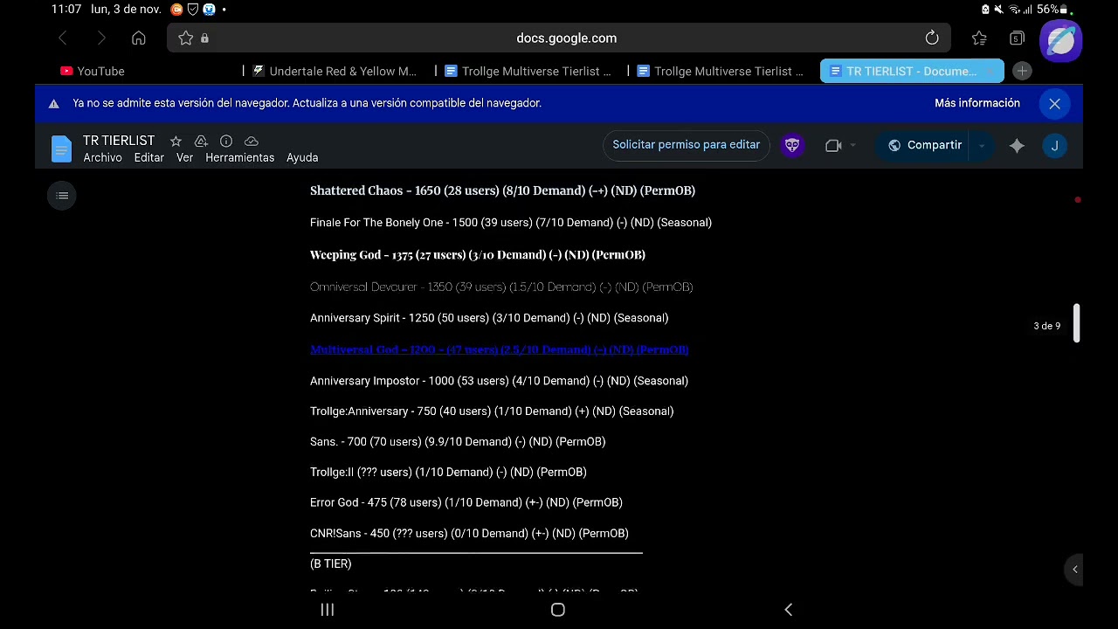This screenshot has width=1118, height=629.
Task: Click the purple shield extension icon
Action: pos(792,145)
